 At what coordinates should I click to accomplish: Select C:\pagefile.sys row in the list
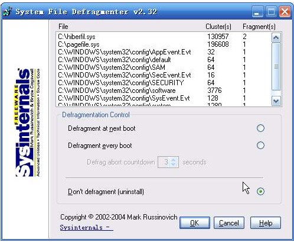click(164, 44)
